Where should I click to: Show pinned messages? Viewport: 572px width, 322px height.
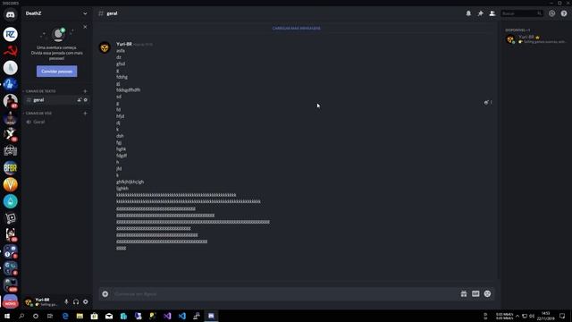(481, 13)
